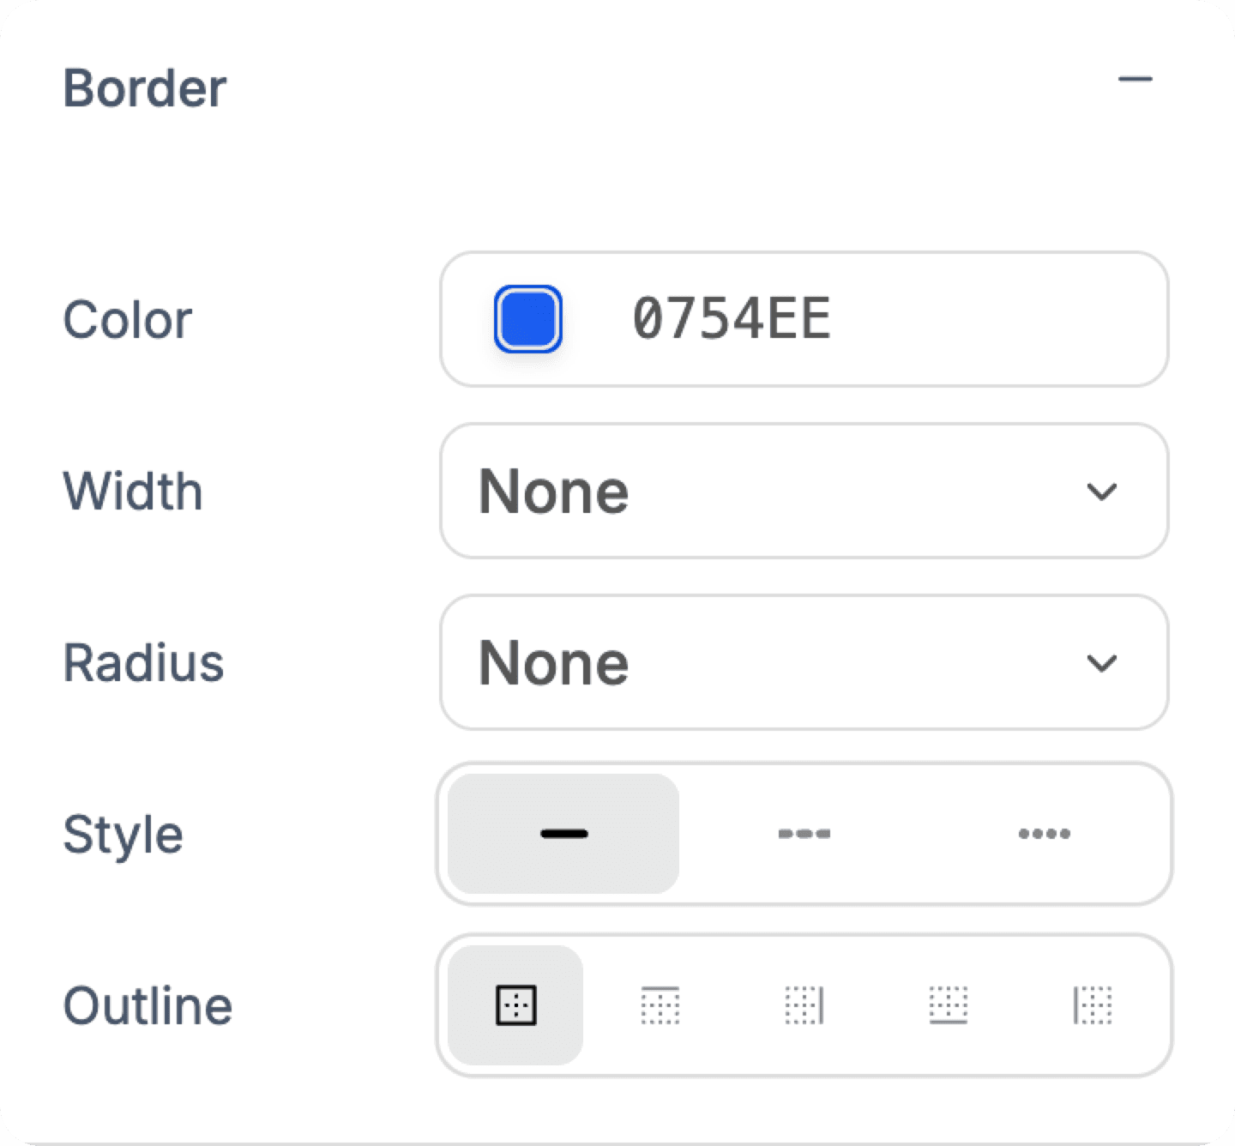This screenshot has width=1235, height=1146.
Task: Toggle the dotted style segment on
Action: tap(1045, 833)
